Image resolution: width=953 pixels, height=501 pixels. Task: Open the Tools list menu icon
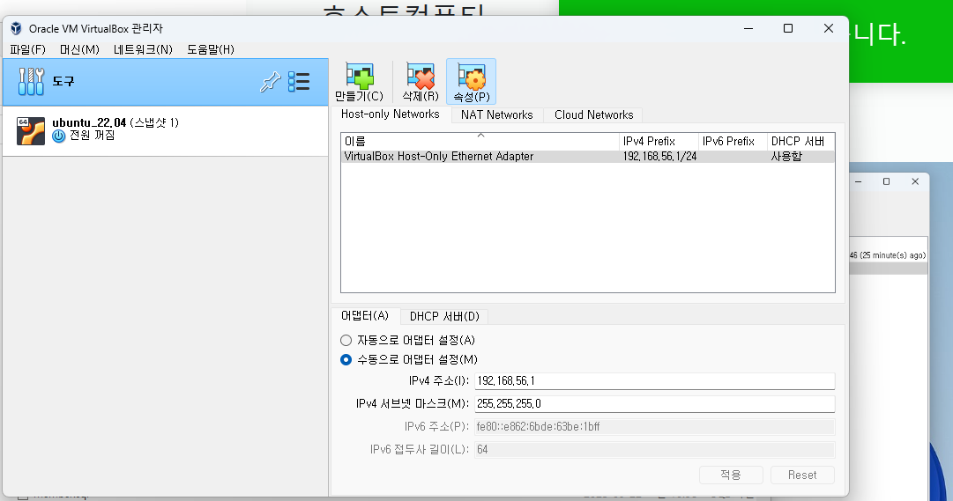299,81
